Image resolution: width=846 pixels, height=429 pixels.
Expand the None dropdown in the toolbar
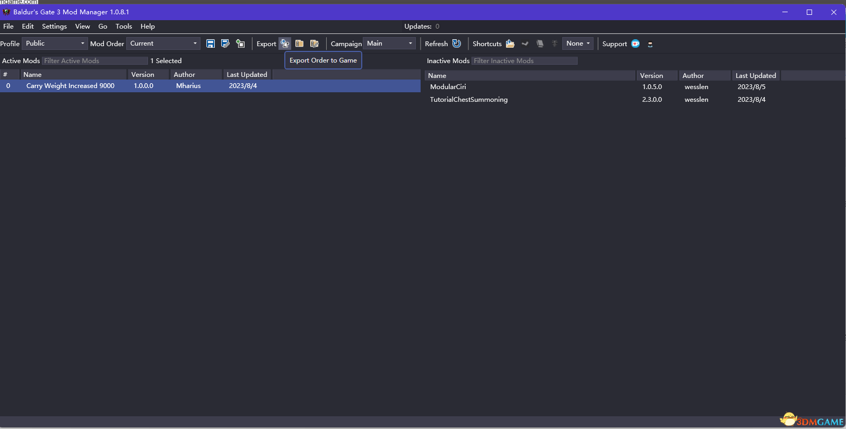click(578, 43)
